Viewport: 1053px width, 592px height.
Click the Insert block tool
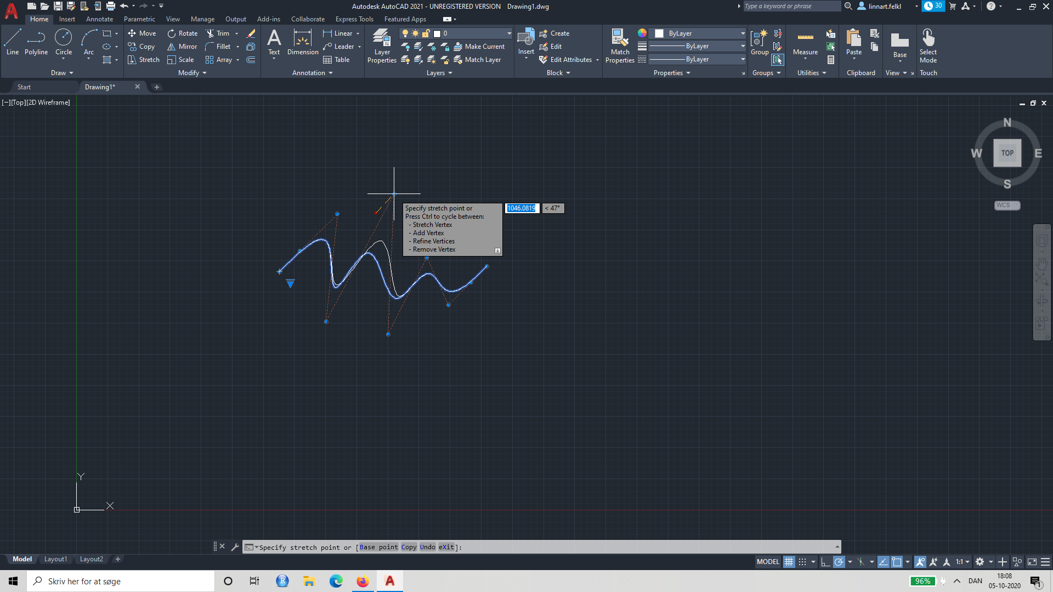tap(526, 43)
